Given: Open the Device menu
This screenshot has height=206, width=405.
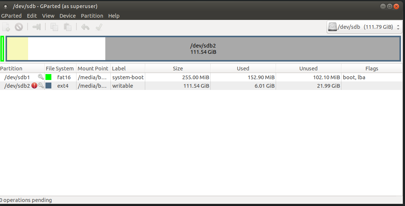Looking at the screenshot, I should point(67,16).
